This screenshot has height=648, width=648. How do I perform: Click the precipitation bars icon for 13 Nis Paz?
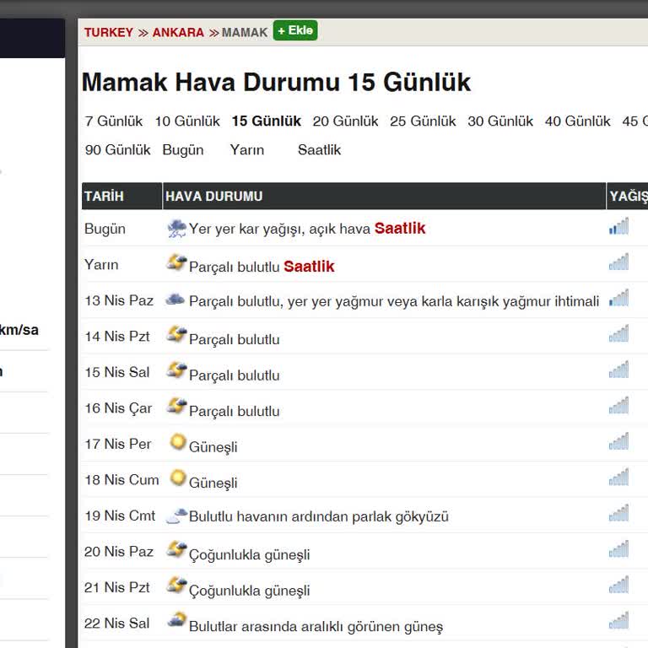[x=618, y=299]
